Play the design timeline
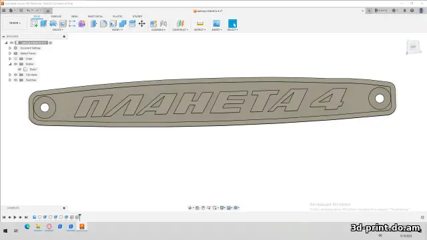The height and width of the screenshot is (240, 427). pos(15,217)
